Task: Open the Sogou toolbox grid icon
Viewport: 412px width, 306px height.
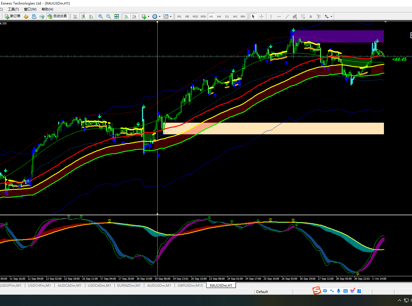Action: (x=359, y=291)
